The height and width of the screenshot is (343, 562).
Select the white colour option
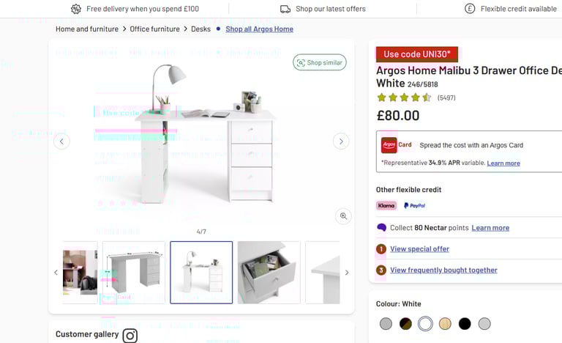point(425,324)
